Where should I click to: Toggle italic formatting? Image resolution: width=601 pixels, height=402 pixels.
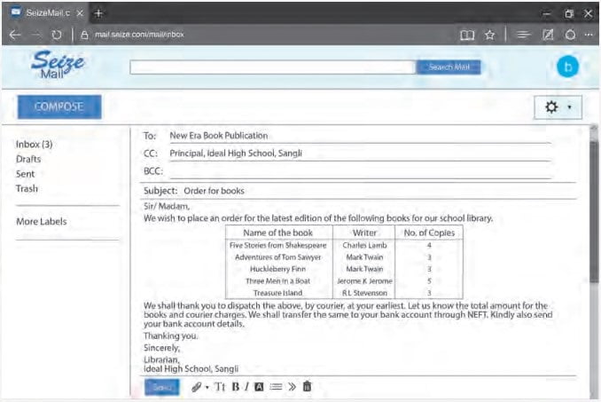point(246,387)
